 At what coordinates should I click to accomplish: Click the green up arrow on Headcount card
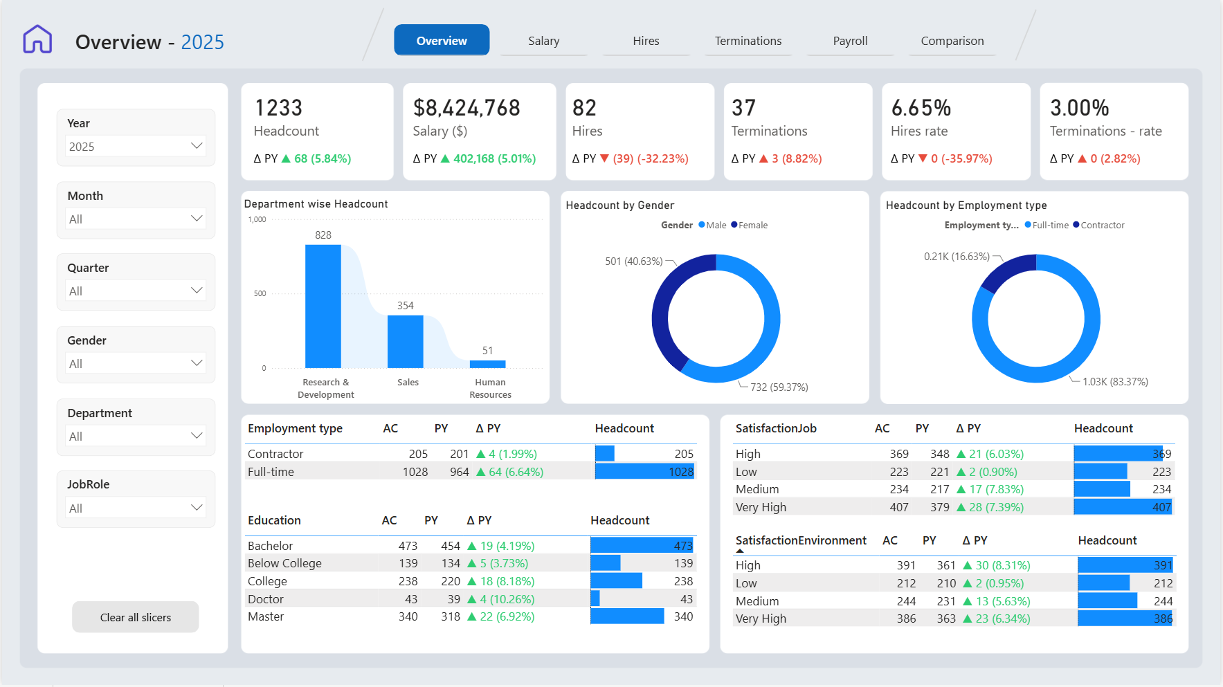(x=286, y=158)
